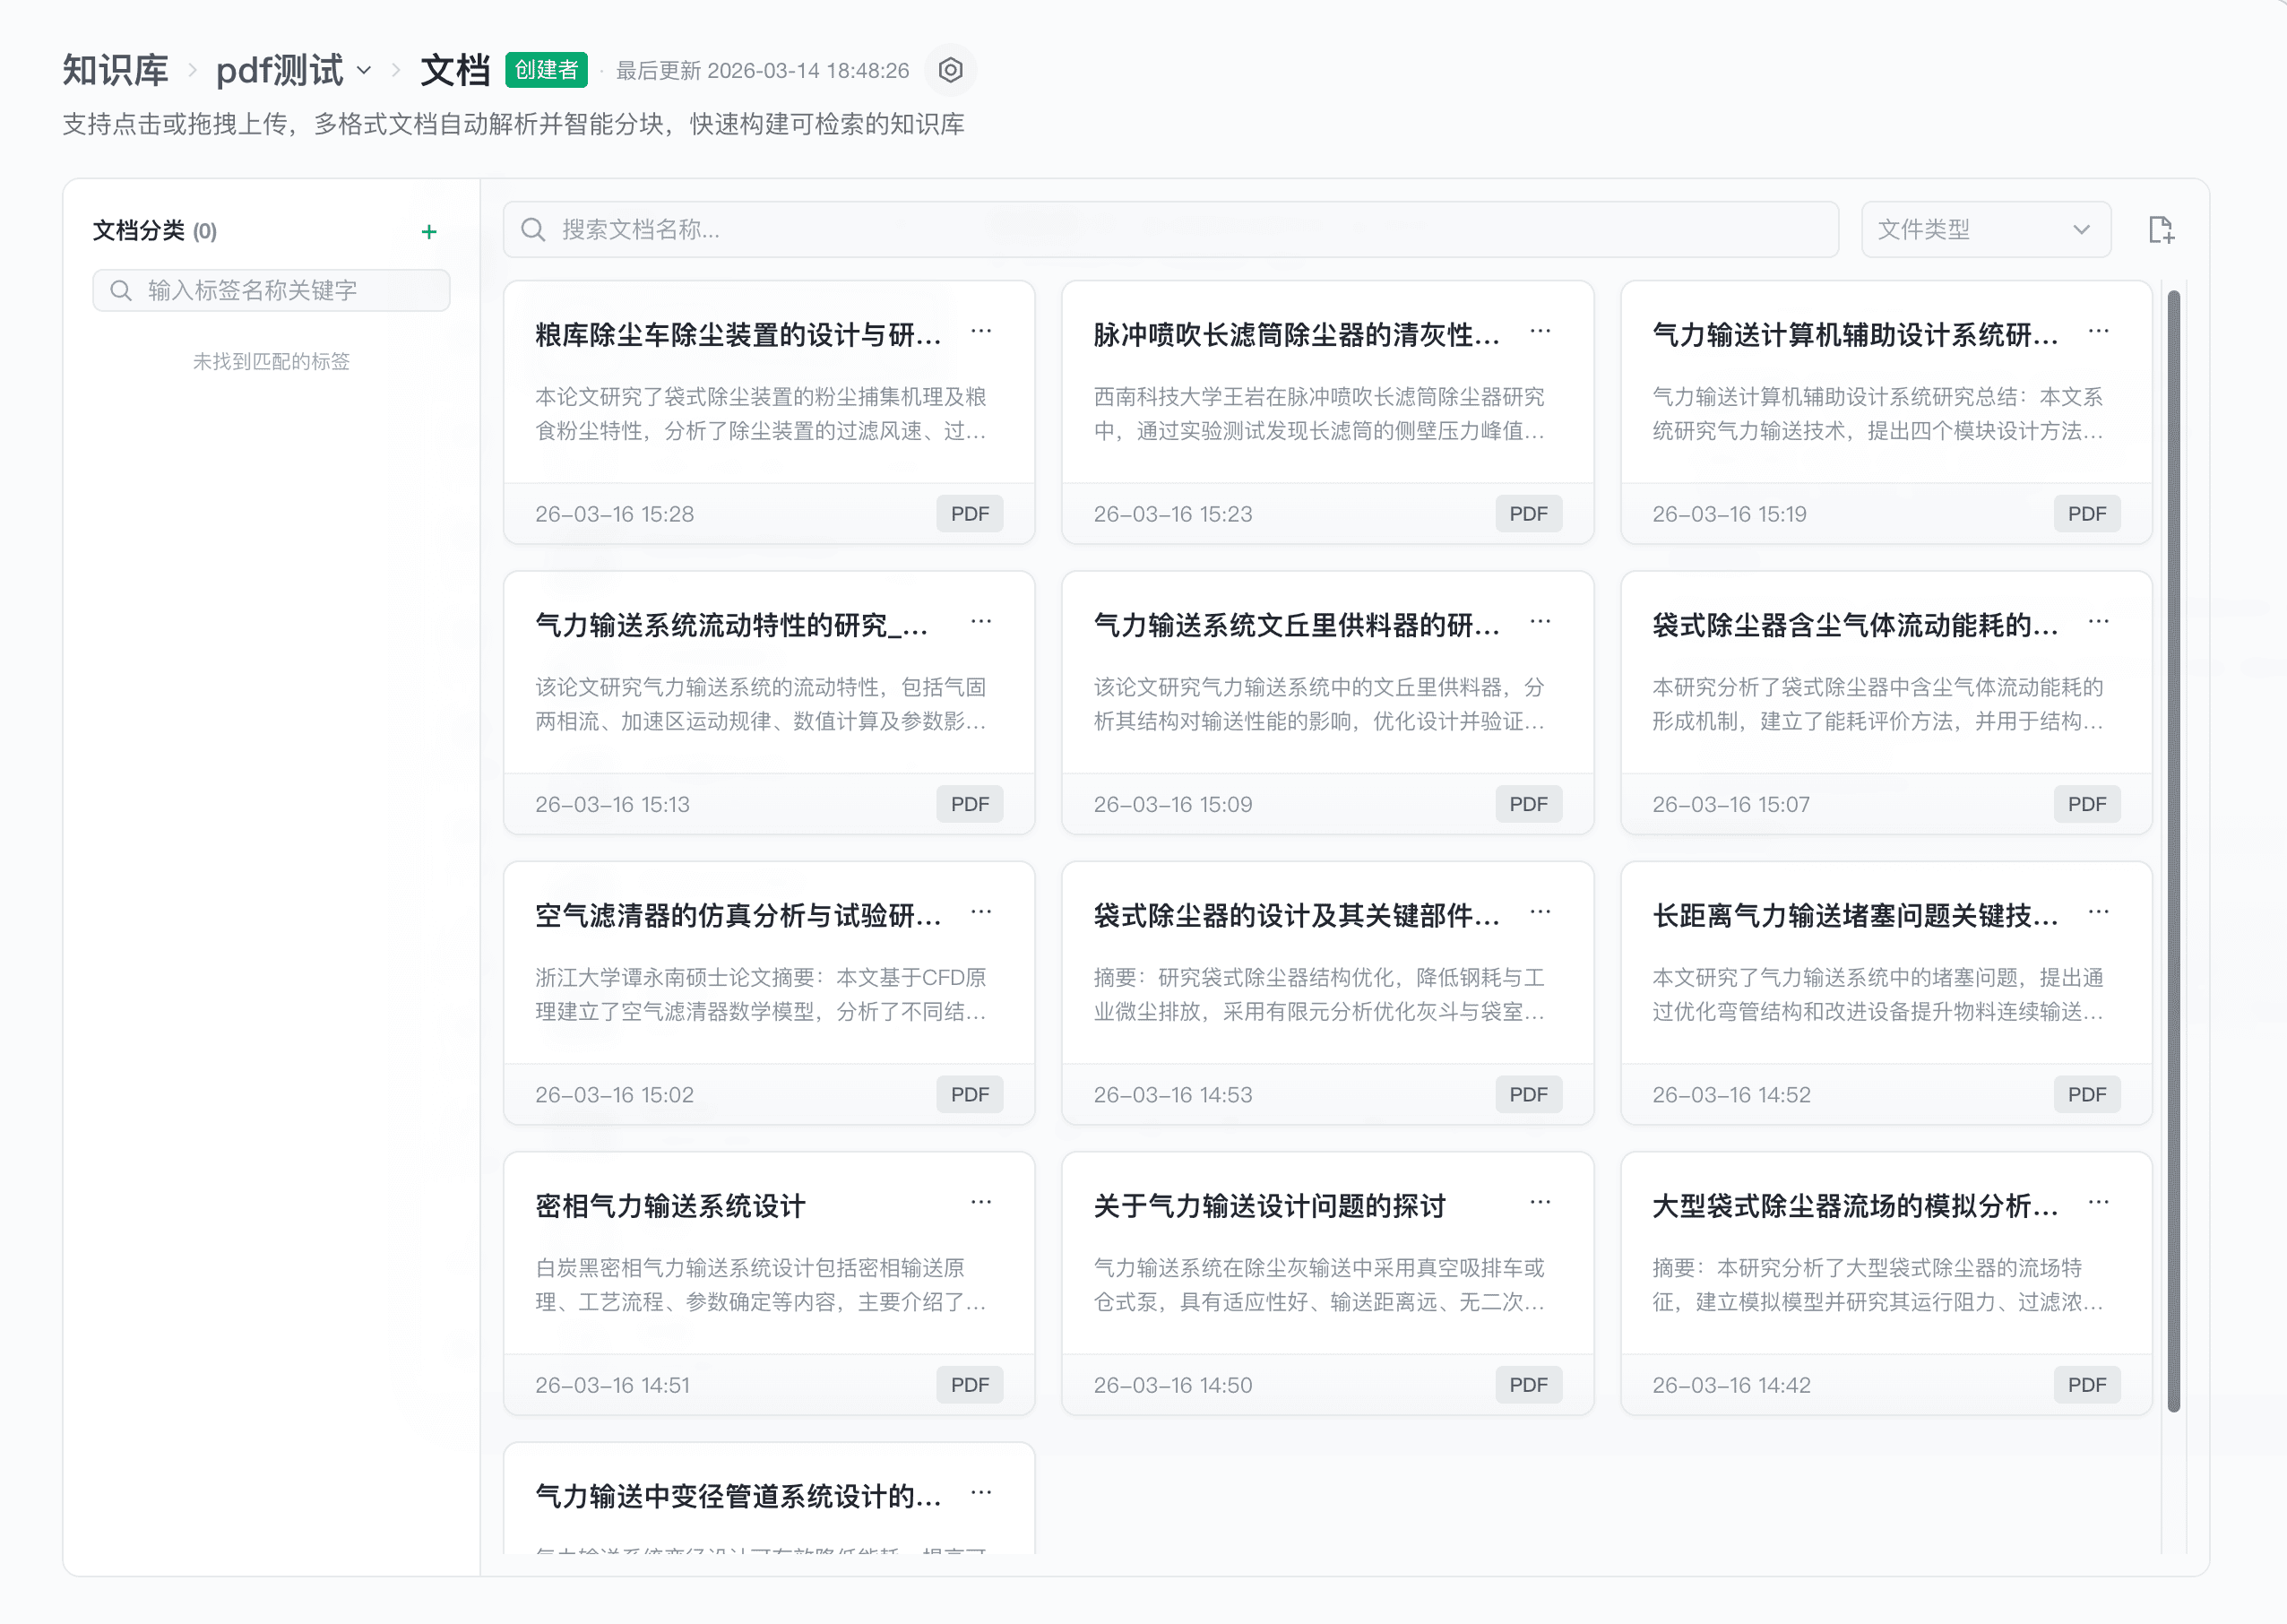Open document 气力输送计算机辅助设计系统研…

(1855, 335)
